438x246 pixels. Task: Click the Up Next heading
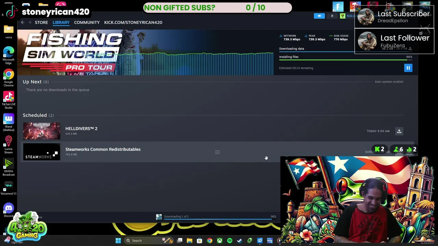tap(32, 82)
